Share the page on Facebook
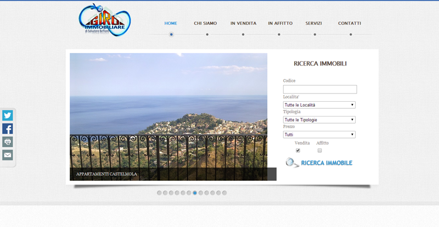Viewport: 439px width, 227px height. [x=8, y=129]
